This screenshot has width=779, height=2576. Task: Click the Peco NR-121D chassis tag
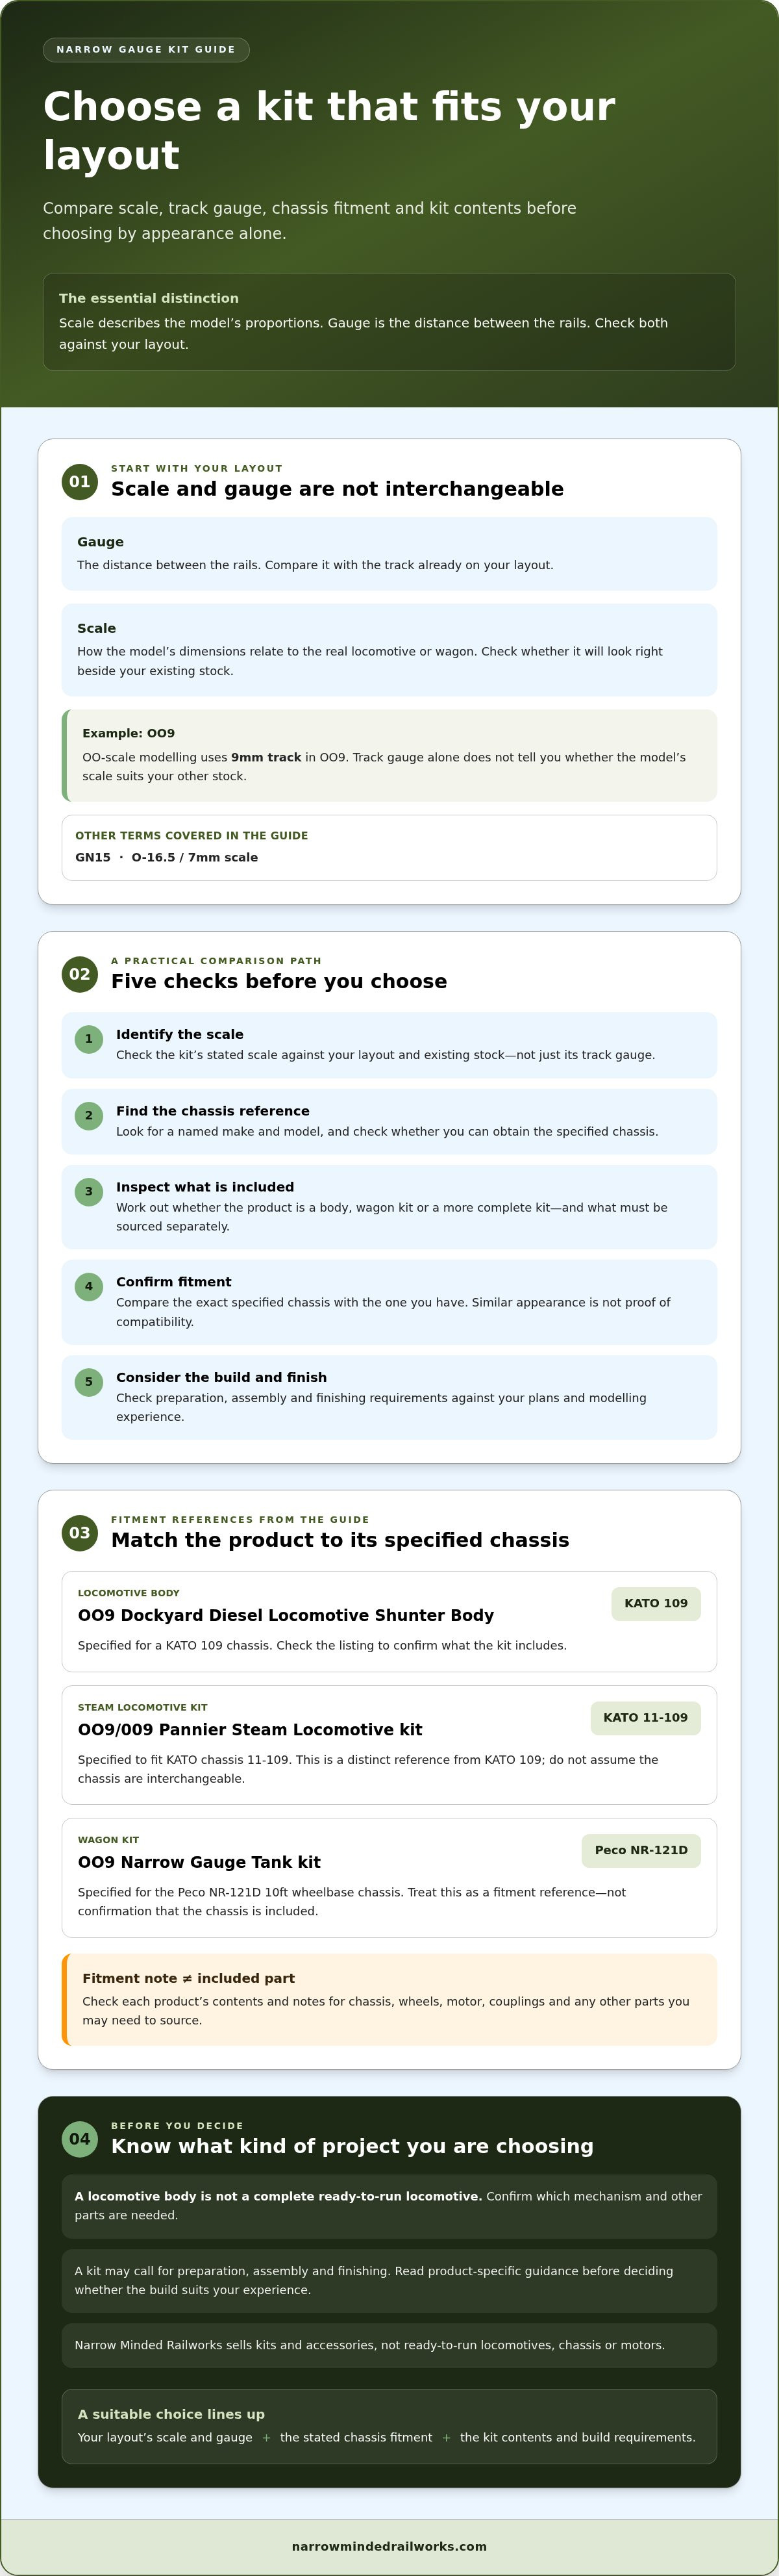641,1850
